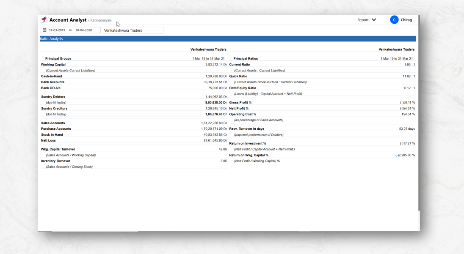This screenshot has height=254, width=464.
Task: Expand the Report dropdown chevron
Action: (374, 20)
